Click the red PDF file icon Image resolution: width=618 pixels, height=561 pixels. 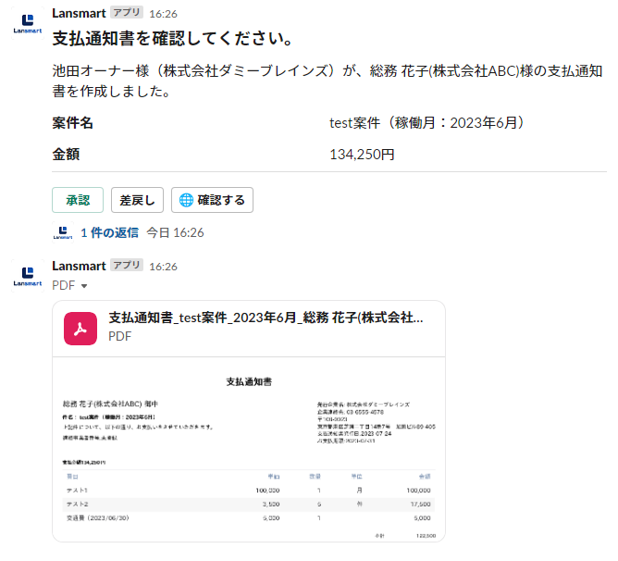[x=80, y=329]
